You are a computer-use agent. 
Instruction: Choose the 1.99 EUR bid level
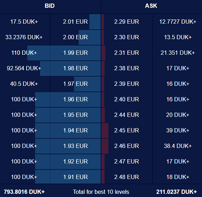tap(75, 53)
